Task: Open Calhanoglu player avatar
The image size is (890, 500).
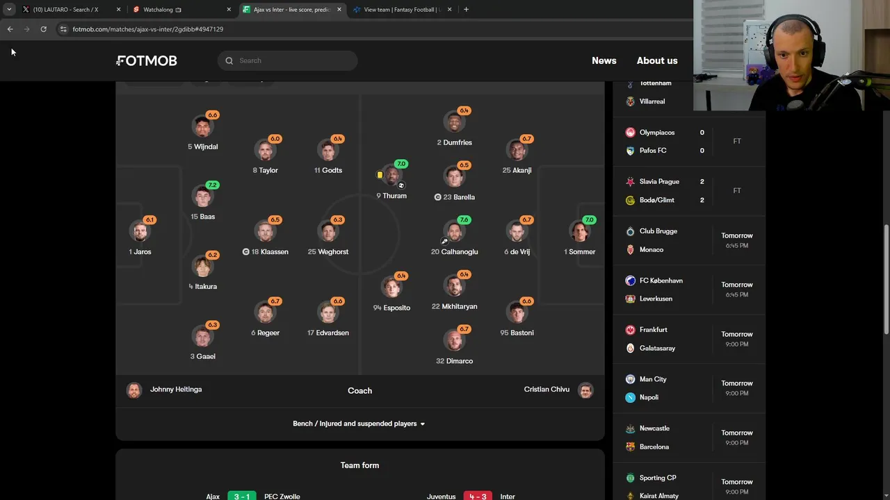Action: tap(454, 232)
